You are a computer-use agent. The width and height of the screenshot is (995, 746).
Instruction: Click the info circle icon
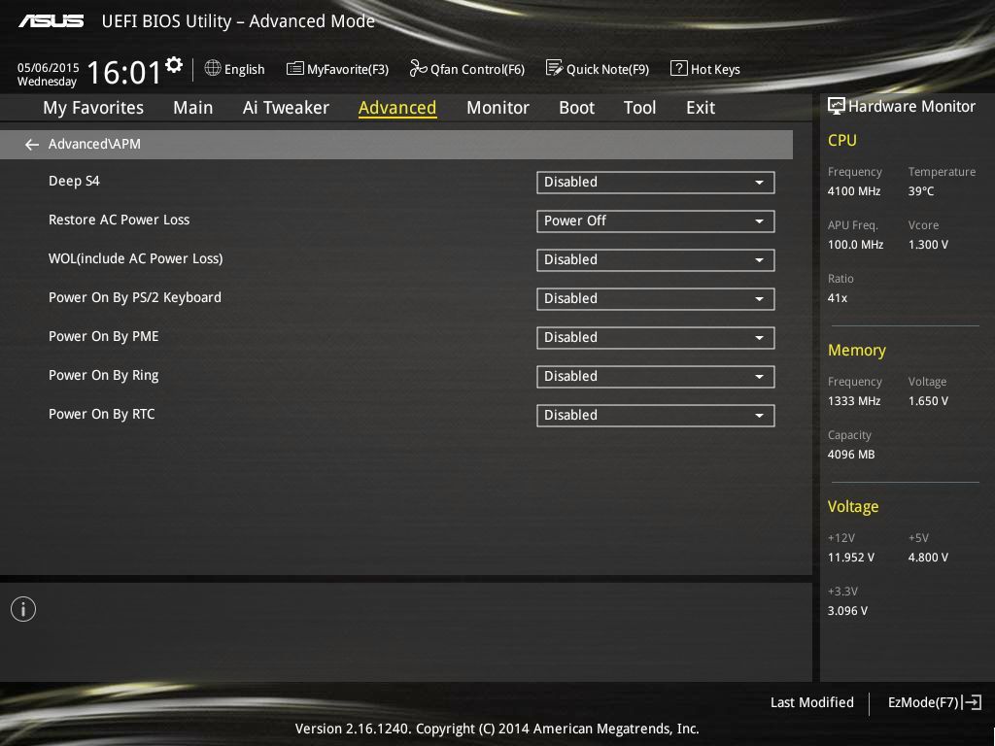click(23, 609)
